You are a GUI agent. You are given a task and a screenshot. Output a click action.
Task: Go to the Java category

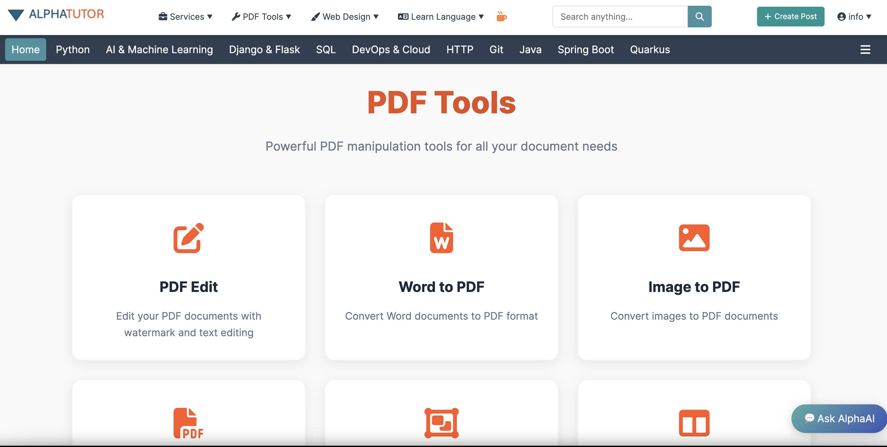click(530, 50)
